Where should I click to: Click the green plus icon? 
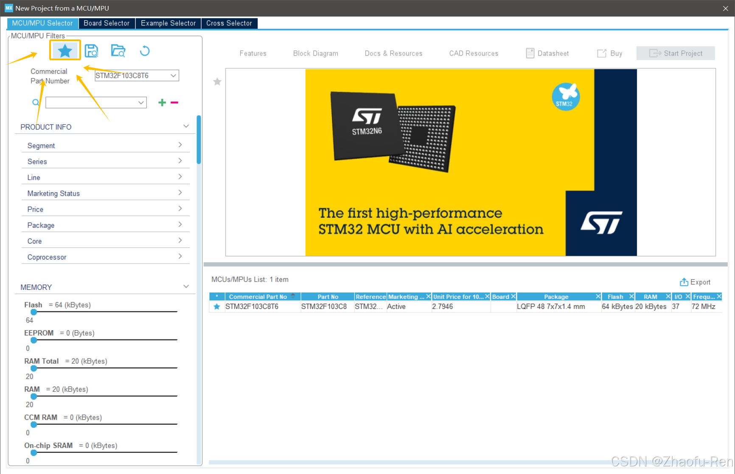(162, 102)
